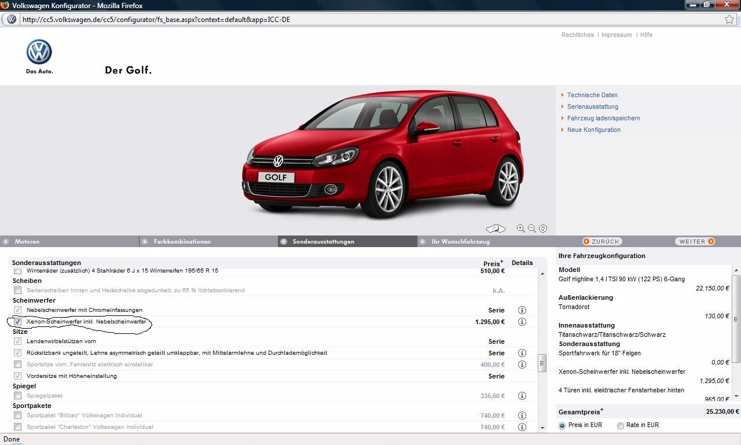Open the Farbkombinationen tab

[x=182, y=241]
